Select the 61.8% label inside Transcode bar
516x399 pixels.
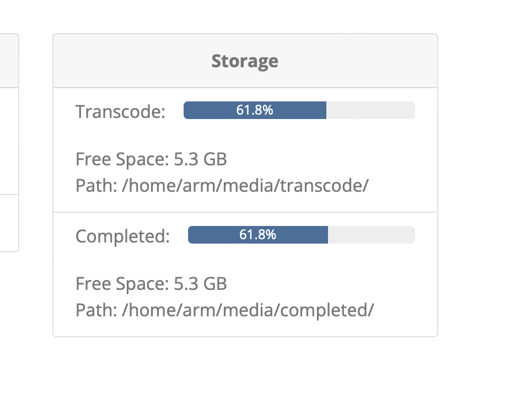tap(255, 110)
